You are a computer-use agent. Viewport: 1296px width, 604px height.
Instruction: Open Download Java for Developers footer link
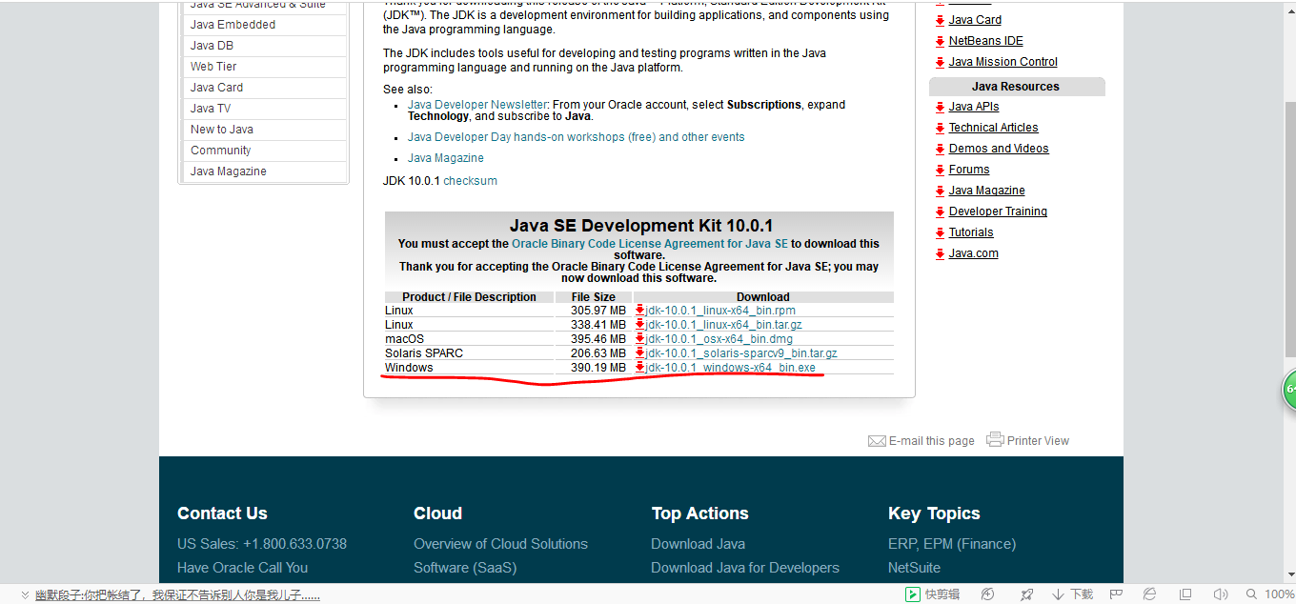[745, 568]
